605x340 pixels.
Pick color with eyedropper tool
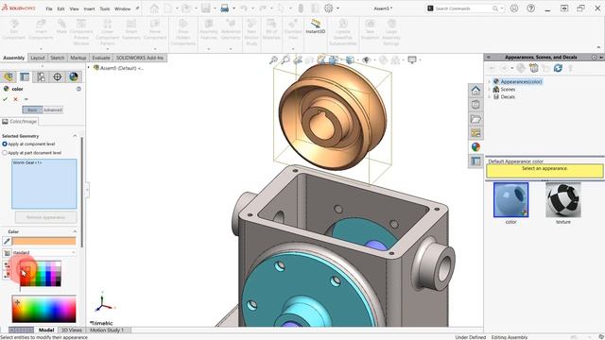pos(7,242)
